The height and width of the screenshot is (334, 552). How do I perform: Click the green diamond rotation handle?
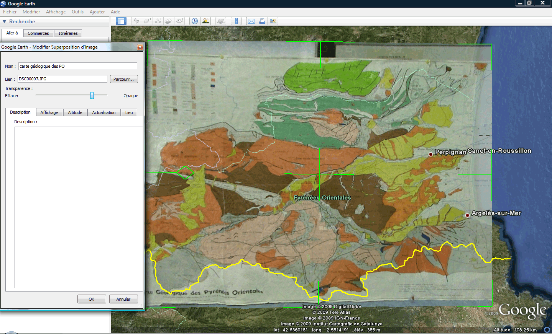pos(186,173)
